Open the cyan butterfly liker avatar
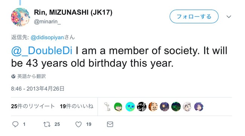Image resolution: width=245 pixels, height=136 pixels. coord(130,107)
